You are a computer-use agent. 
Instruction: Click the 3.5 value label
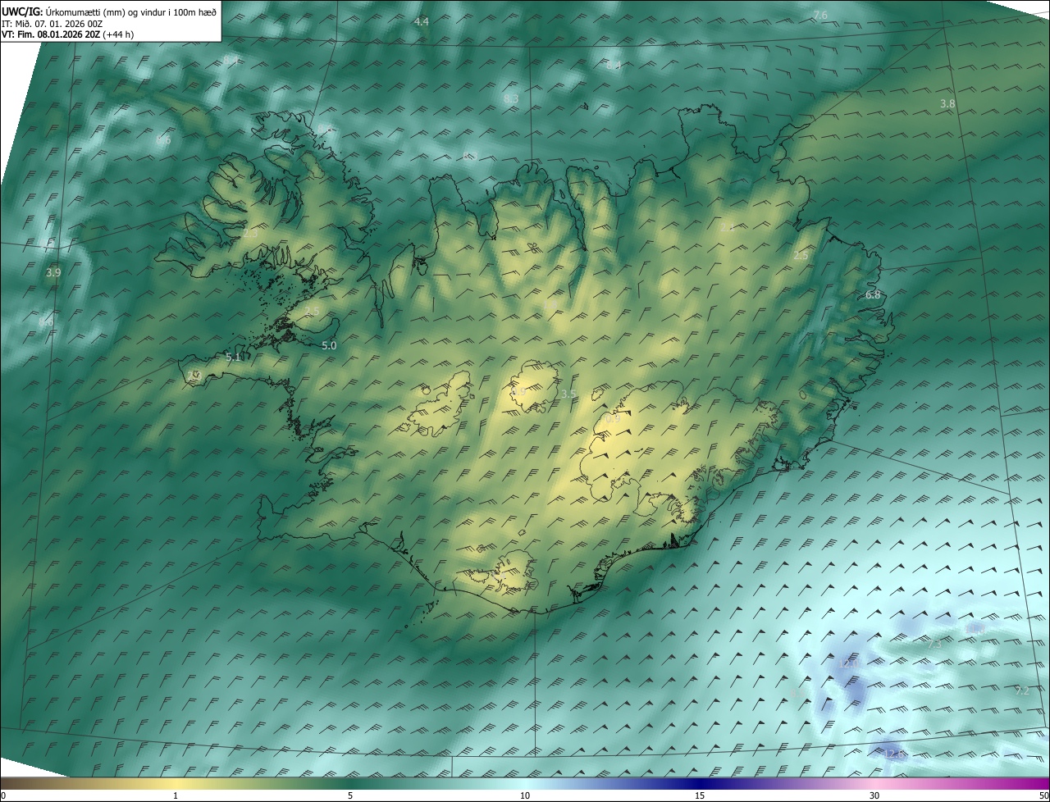pos(568,394)
